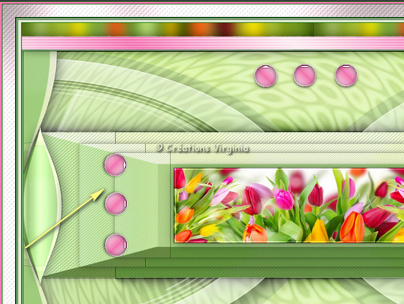404x304 pixels.
Task: Click the bottom pink bead in vertical column
Action: click(x=116, y=245)
